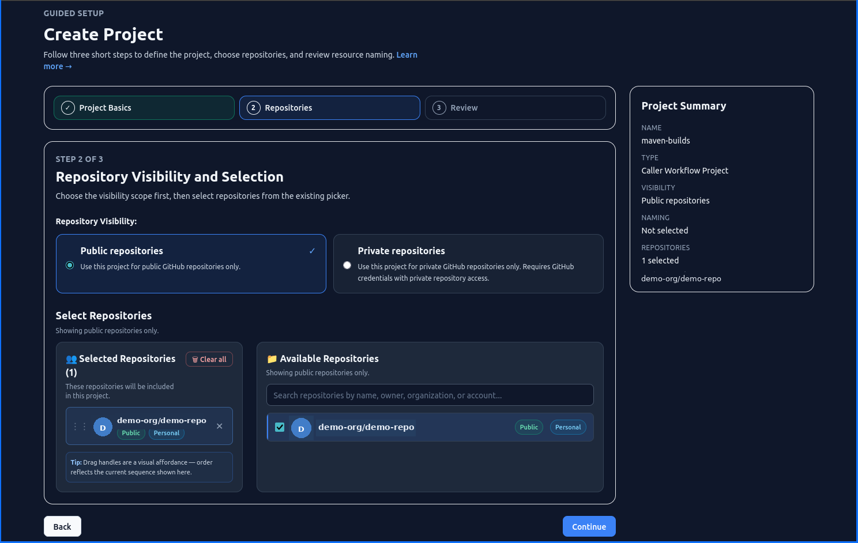Image resolution: width=858 pixels, height=543 pixels.
Task: Click the demo-org/demo-repo name in available list
Action: pos(366,427)
